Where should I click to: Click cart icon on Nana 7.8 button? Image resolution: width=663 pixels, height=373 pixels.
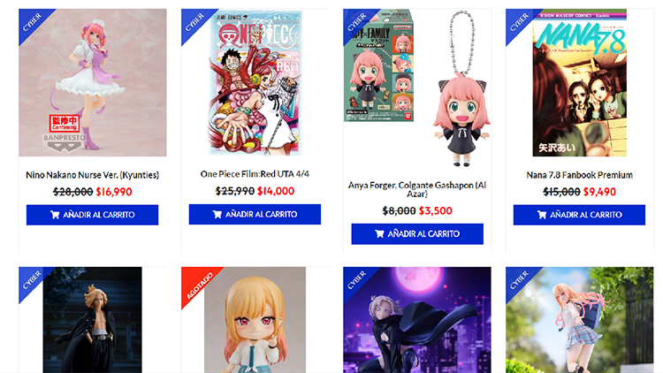pyautogui.click(x=542, y=215)
